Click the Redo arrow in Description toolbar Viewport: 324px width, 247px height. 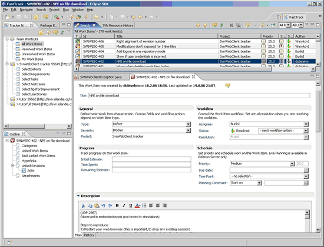pyautogui.click(x=110, y=205)
